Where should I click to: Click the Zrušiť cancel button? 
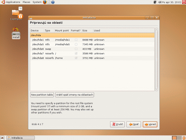117,124
